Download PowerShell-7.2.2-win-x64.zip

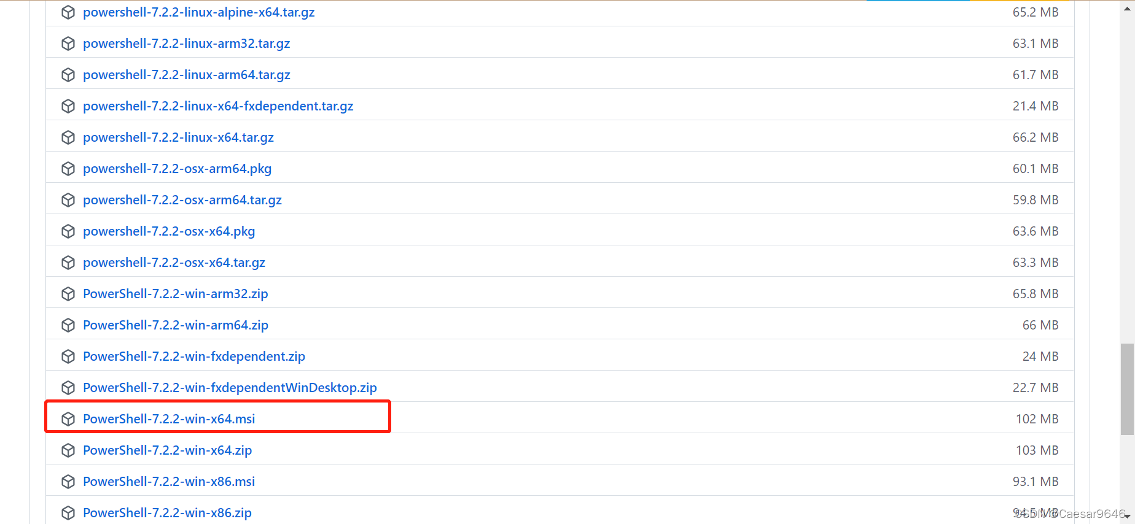(168, 450)
